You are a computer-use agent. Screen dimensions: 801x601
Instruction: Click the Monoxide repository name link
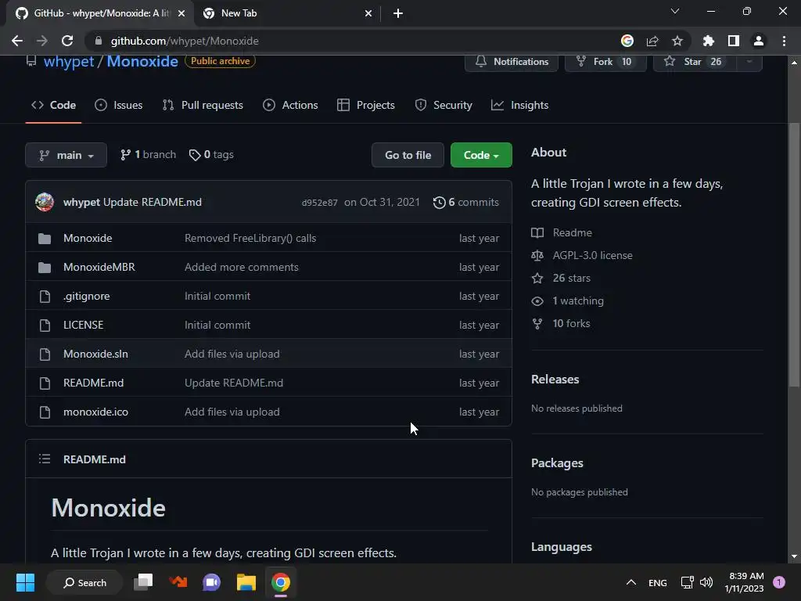[x=142, y=61]
